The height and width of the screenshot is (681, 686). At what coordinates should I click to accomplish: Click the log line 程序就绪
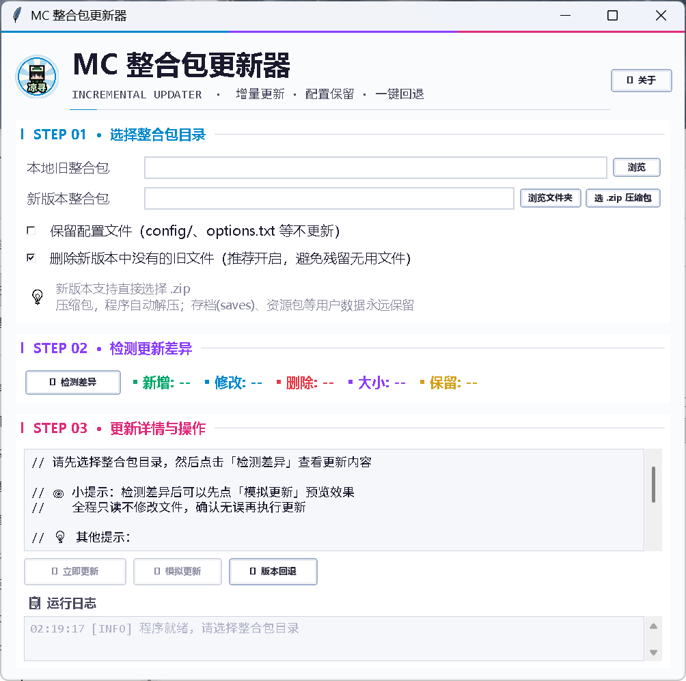tap(165, 628)
